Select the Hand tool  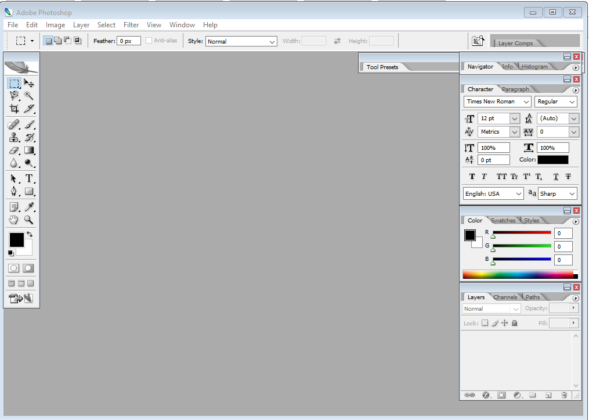[15, 220]
